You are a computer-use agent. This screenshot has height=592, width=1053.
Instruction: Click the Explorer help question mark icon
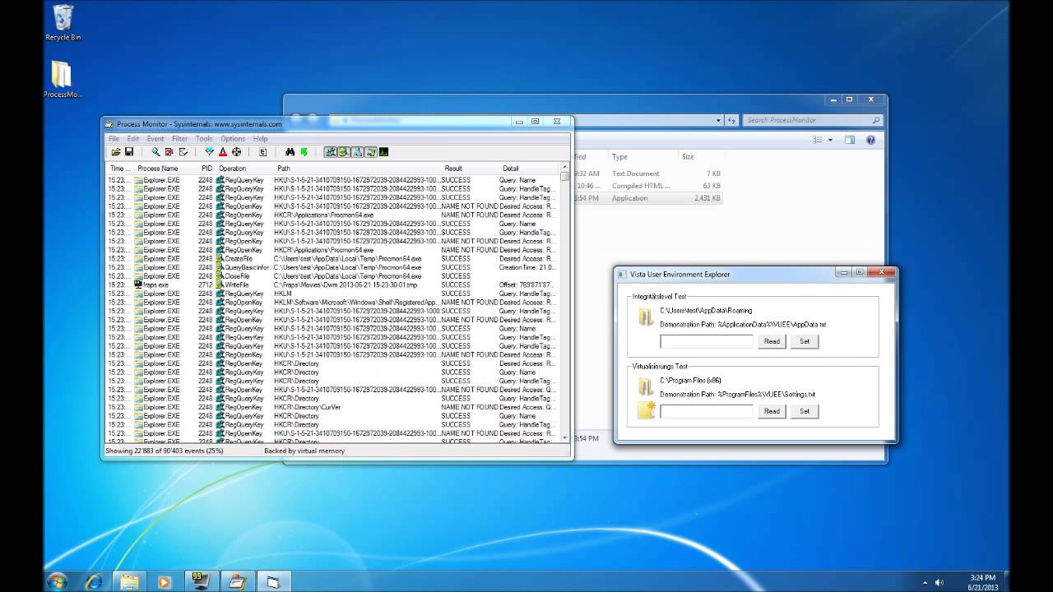(x=870, y=140)
